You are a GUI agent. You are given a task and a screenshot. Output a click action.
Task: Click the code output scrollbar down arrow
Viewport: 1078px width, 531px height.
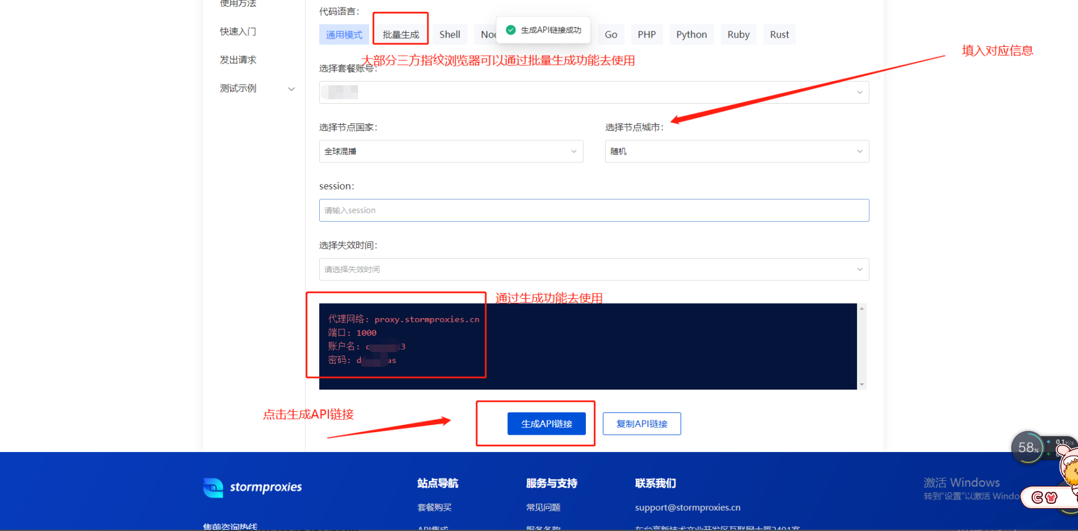pyautogui.click(x=862, y=385)
